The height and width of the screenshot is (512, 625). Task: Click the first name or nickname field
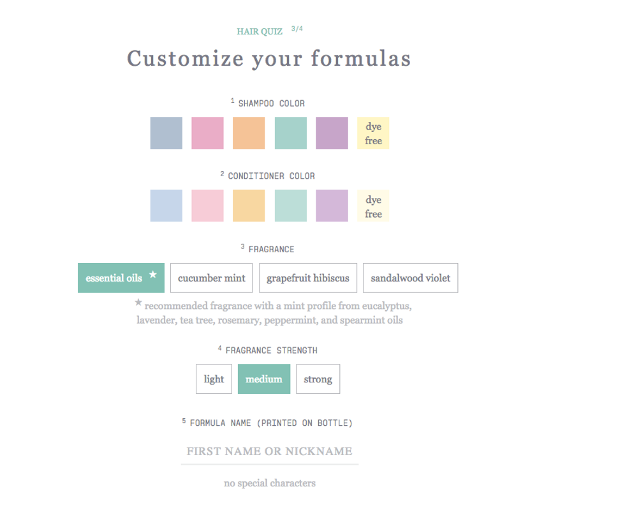click(269, 451)
